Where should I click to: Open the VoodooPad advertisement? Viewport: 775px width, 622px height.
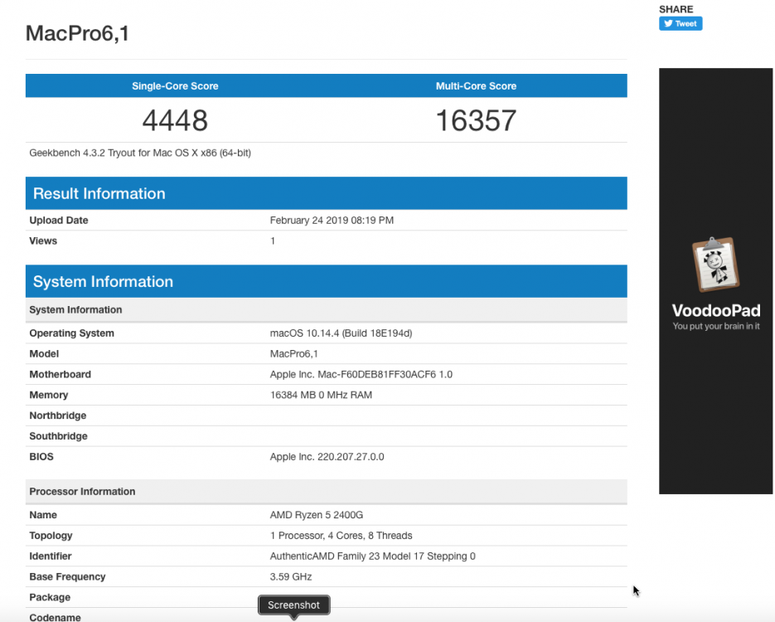click(x=715, y=281)
